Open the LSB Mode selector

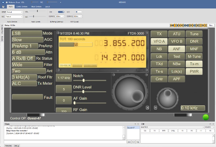point(27,33)
